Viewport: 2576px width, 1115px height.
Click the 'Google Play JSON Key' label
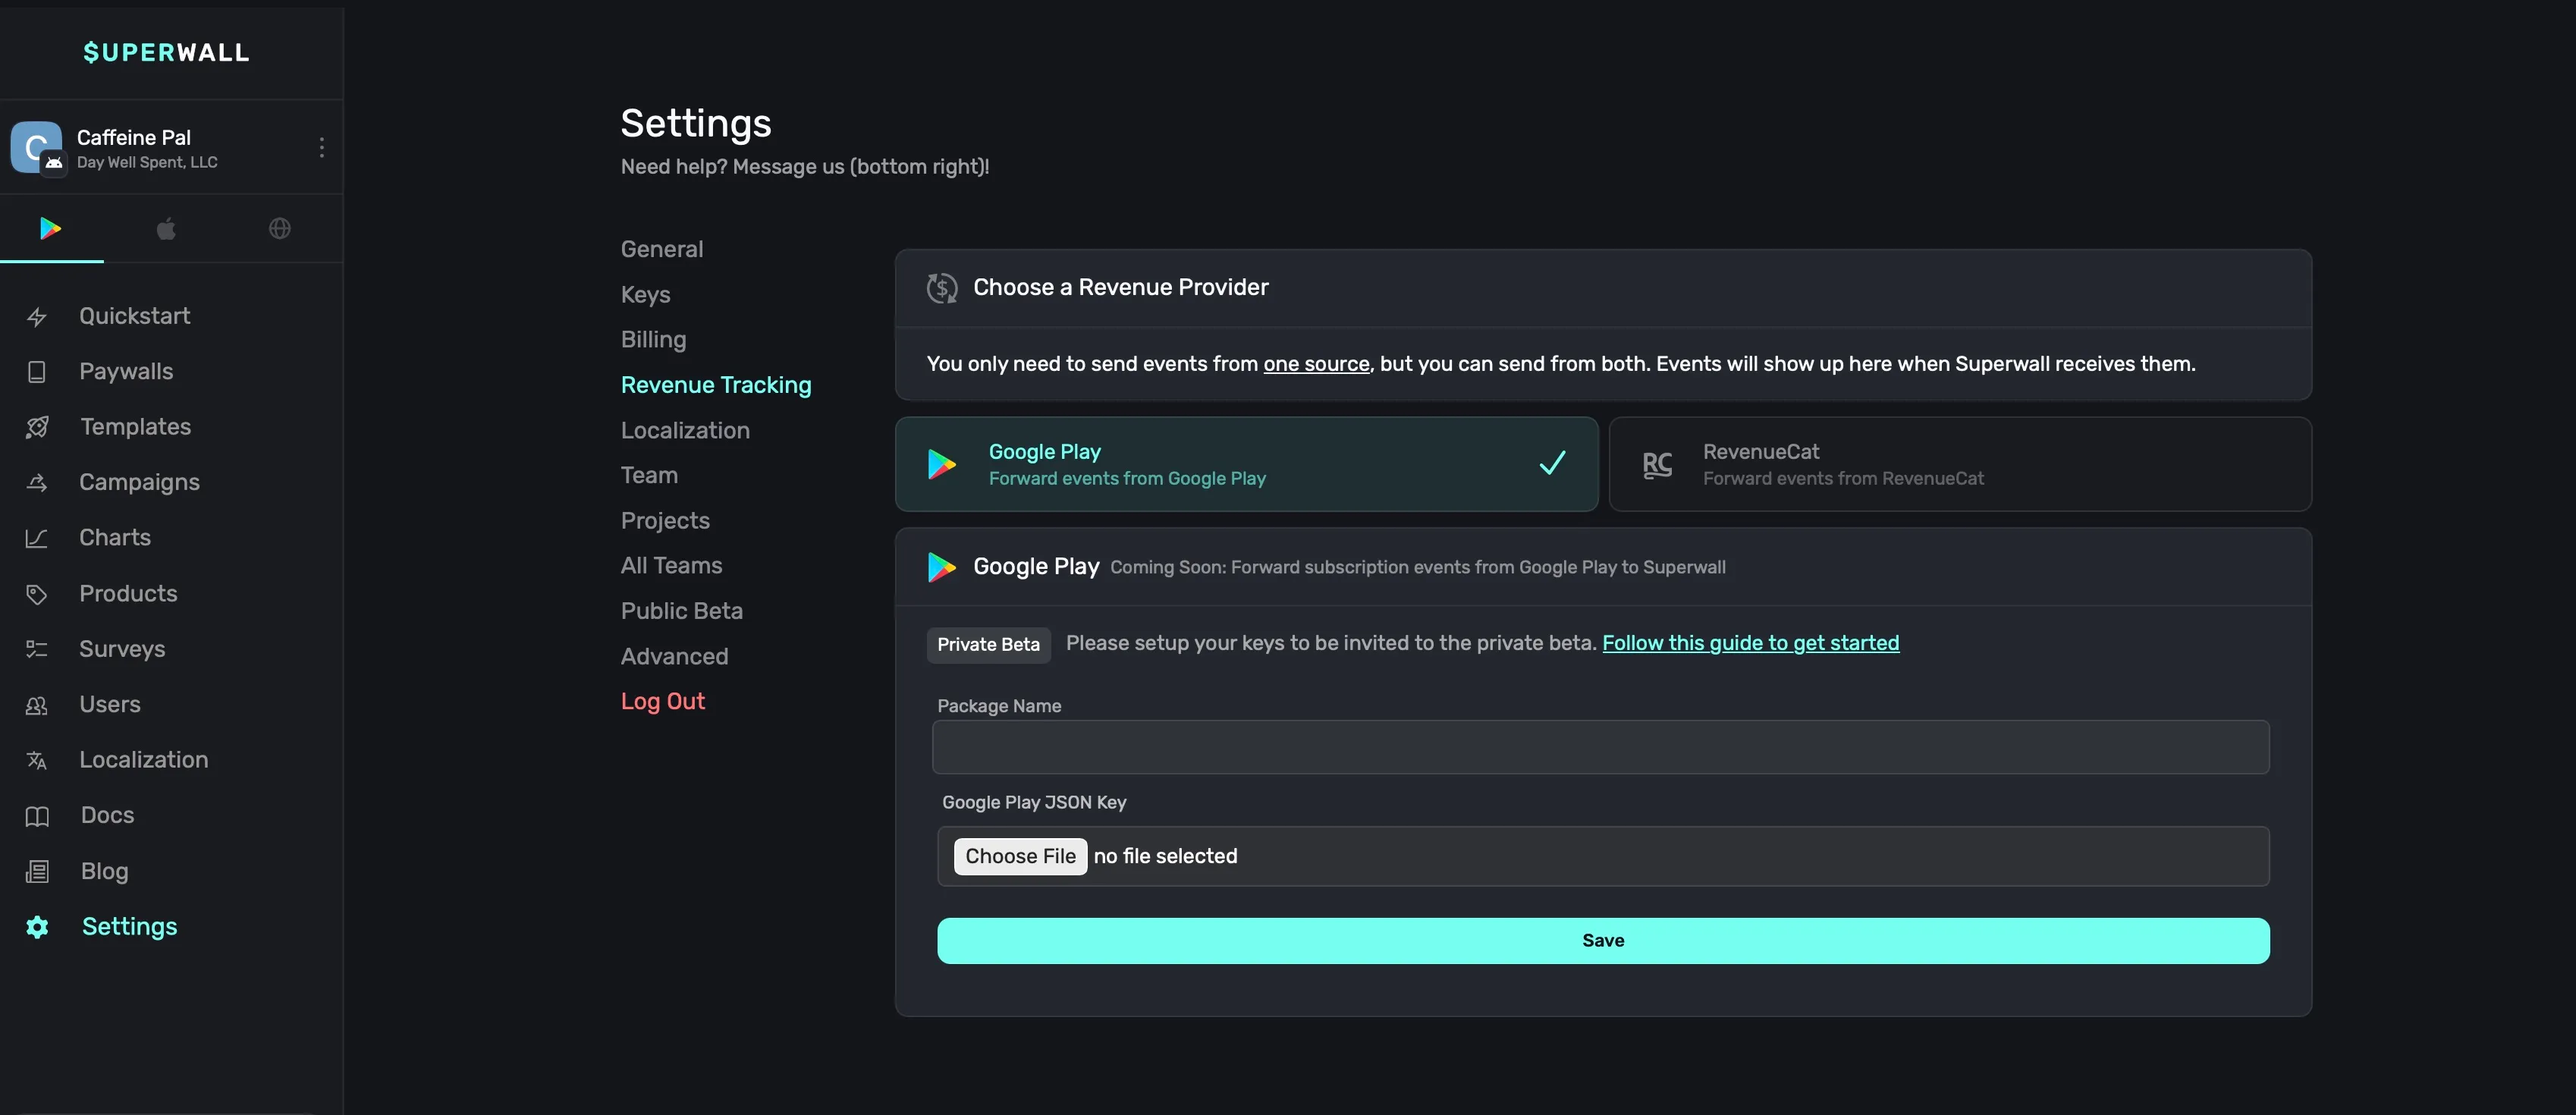click(1034, 802)
